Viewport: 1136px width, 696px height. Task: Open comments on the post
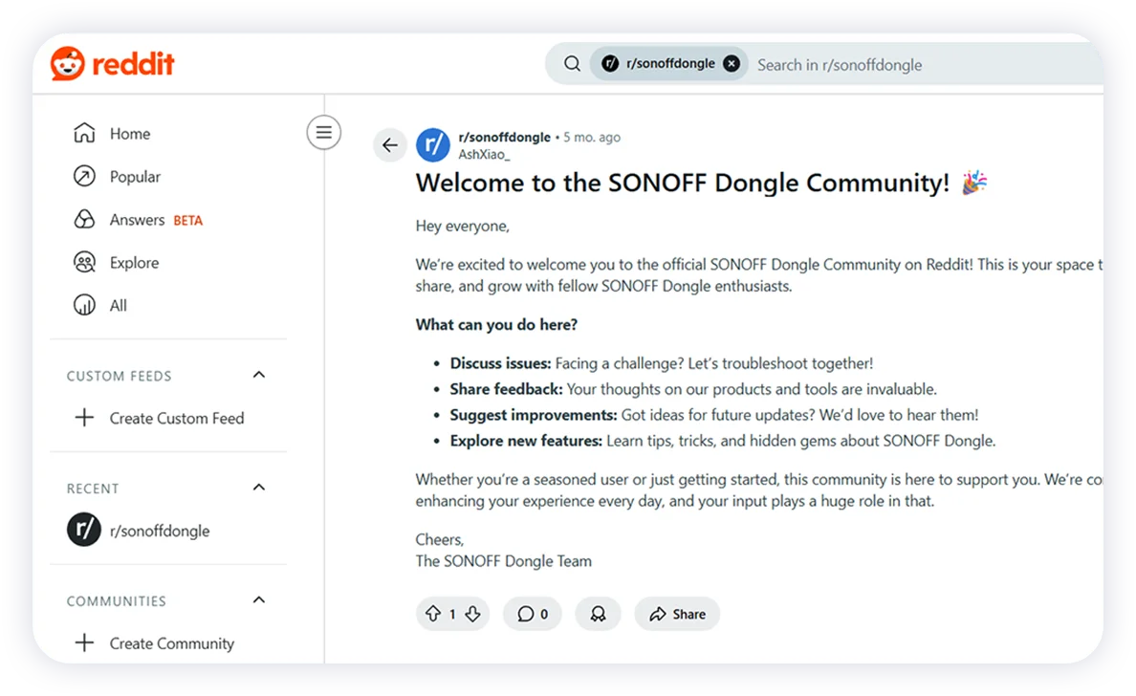533,614
